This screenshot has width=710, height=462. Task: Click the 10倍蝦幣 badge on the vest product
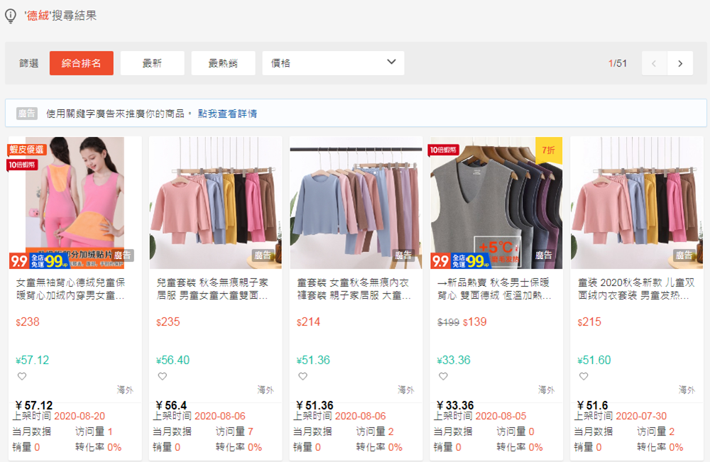tap(443, 150)
